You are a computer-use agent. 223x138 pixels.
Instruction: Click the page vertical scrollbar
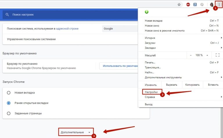[x=222, y=123]
